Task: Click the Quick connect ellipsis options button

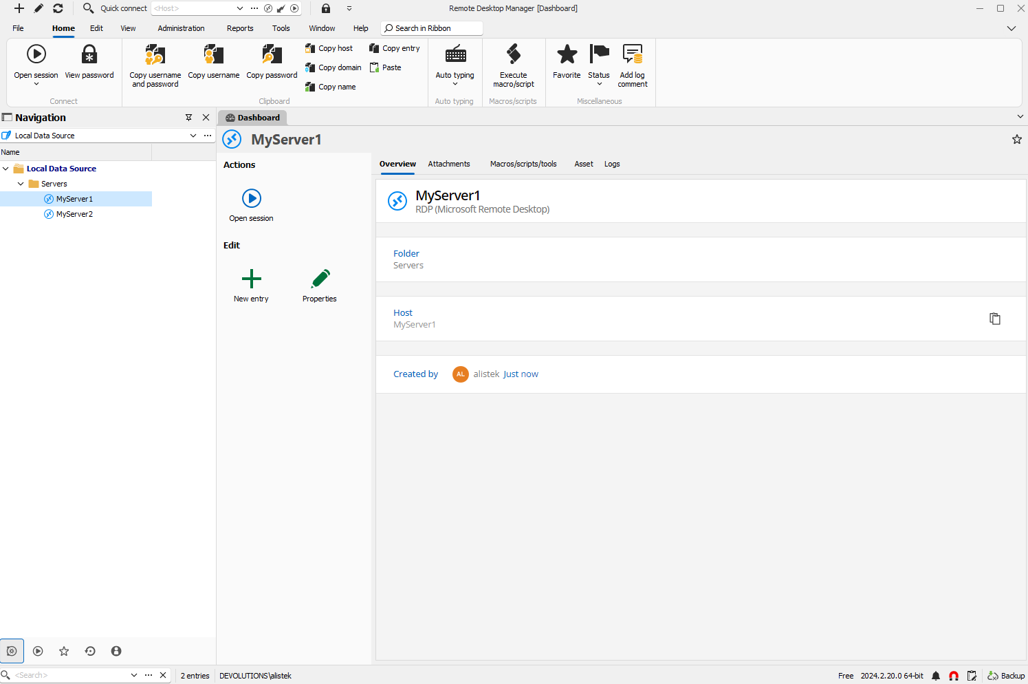Action: coord(254,8)
